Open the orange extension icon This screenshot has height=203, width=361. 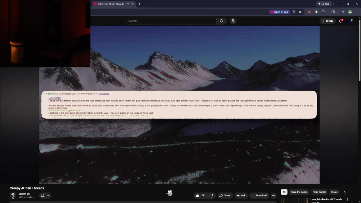pyautogui.click(x=309, y=12)
